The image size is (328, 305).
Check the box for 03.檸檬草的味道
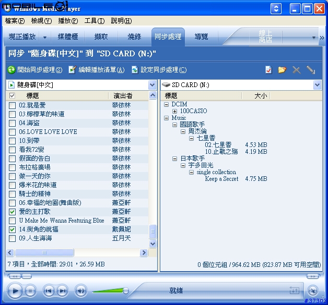(12, 114)
